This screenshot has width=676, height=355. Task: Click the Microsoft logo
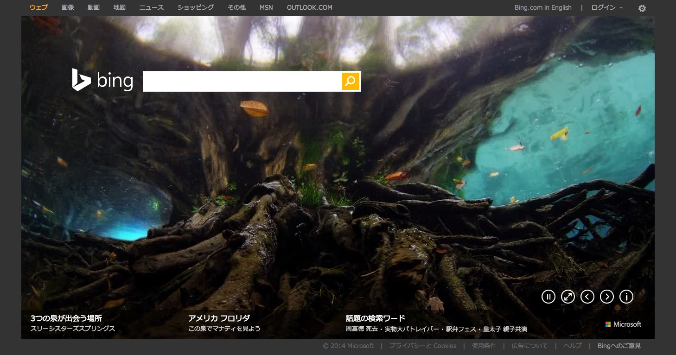click(x=623, y=324)
